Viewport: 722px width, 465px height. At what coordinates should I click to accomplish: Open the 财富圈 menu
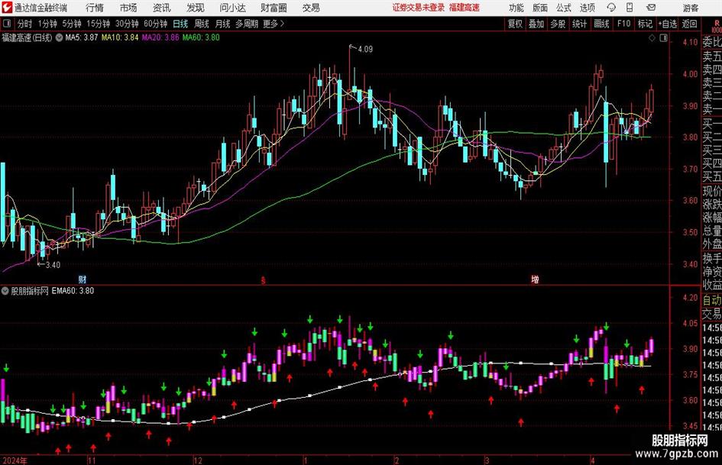(x=274, y=8)
